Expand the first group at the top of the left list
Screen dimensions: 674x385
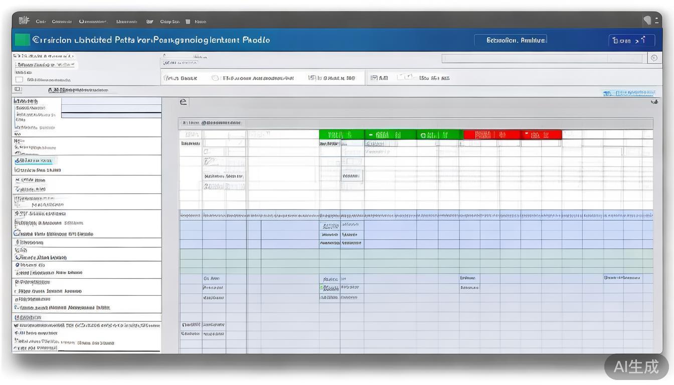click(x=25, y=101)
